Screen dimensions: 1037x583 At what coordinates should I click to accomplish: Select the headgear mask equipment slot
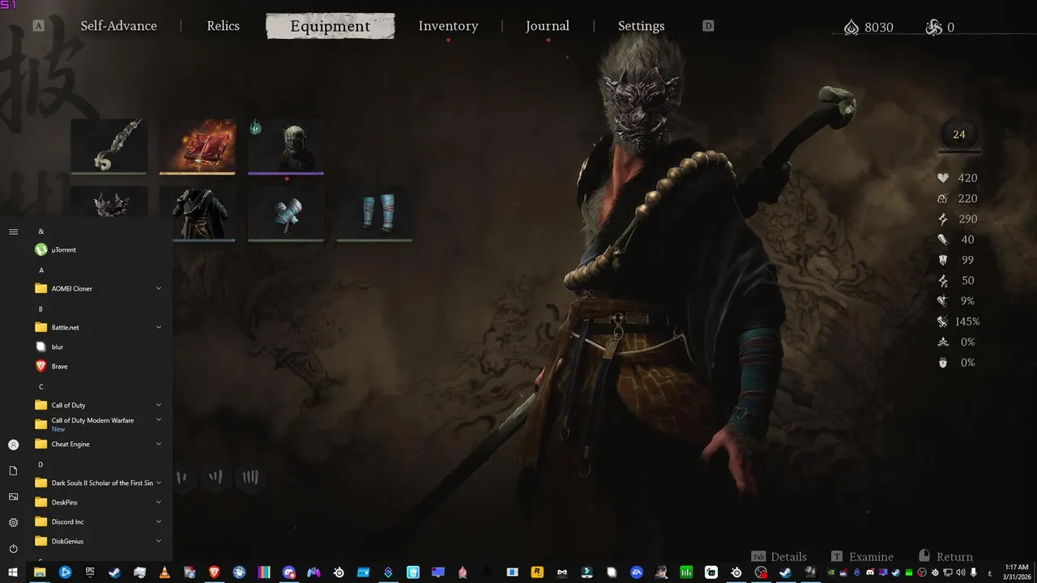point(109,202)
